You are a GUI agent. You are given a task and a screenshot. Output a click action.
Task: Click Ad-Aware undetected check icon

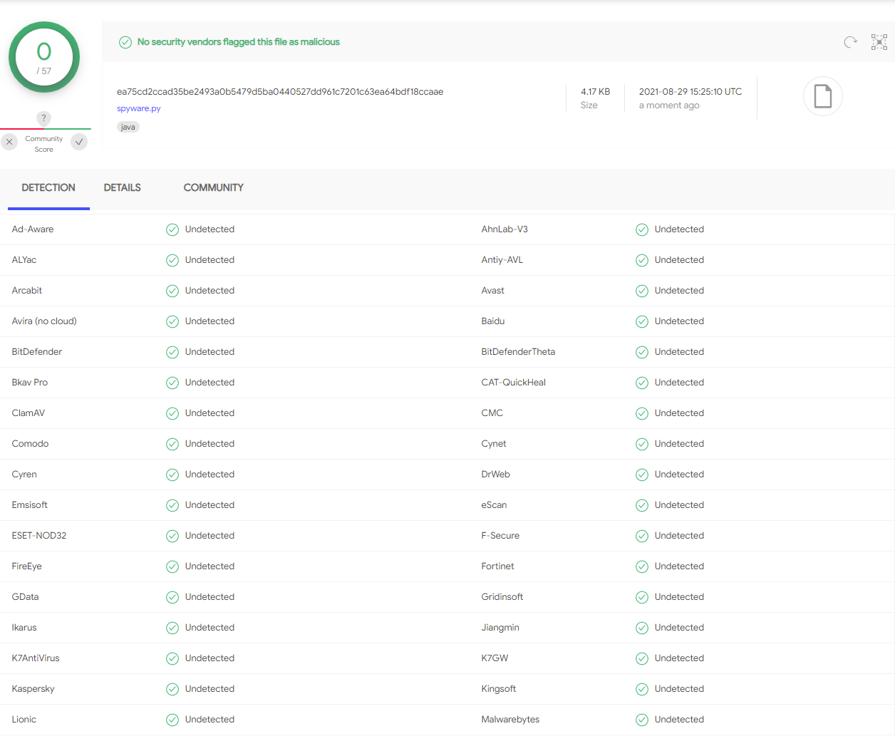click(172, 229)
